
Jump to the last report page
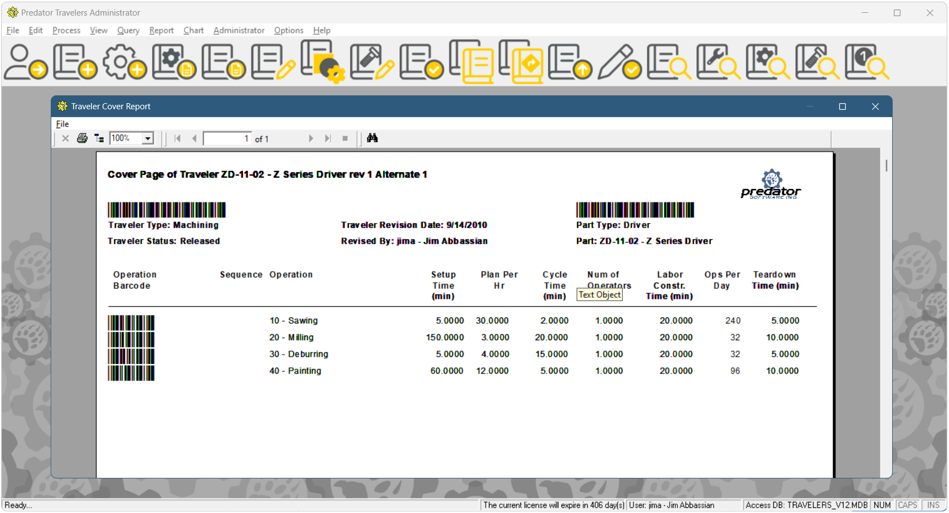pyautogui.click(x=327, y=138)
